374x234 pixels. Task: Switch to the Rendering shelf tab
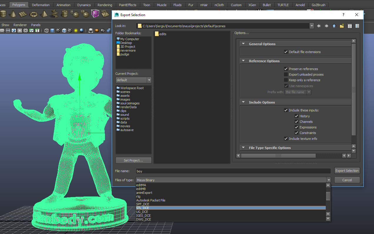105,5
